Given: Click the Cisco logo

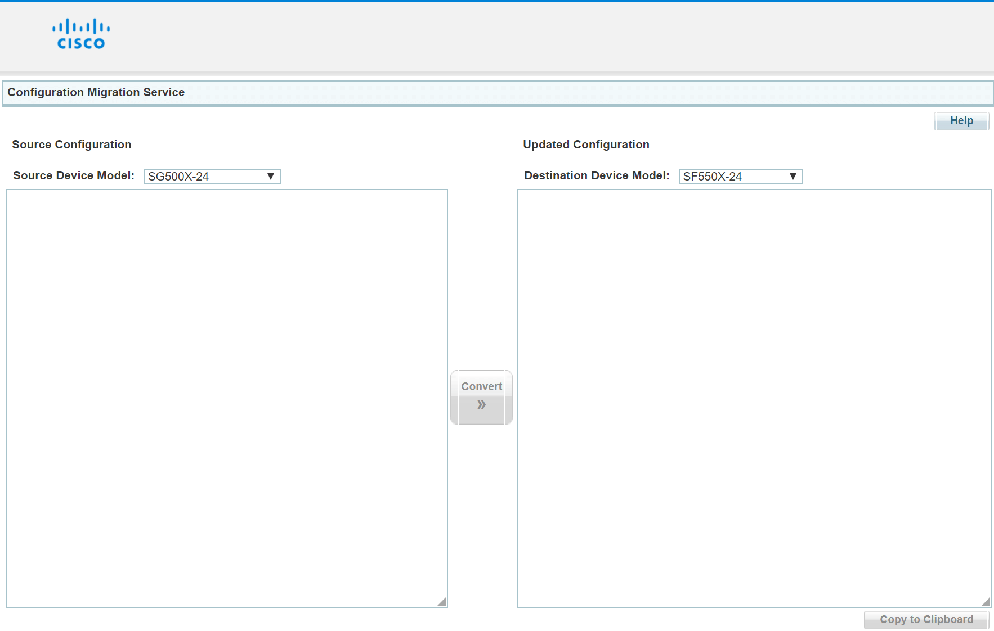Looking at the screenshot, I should 81,34.
